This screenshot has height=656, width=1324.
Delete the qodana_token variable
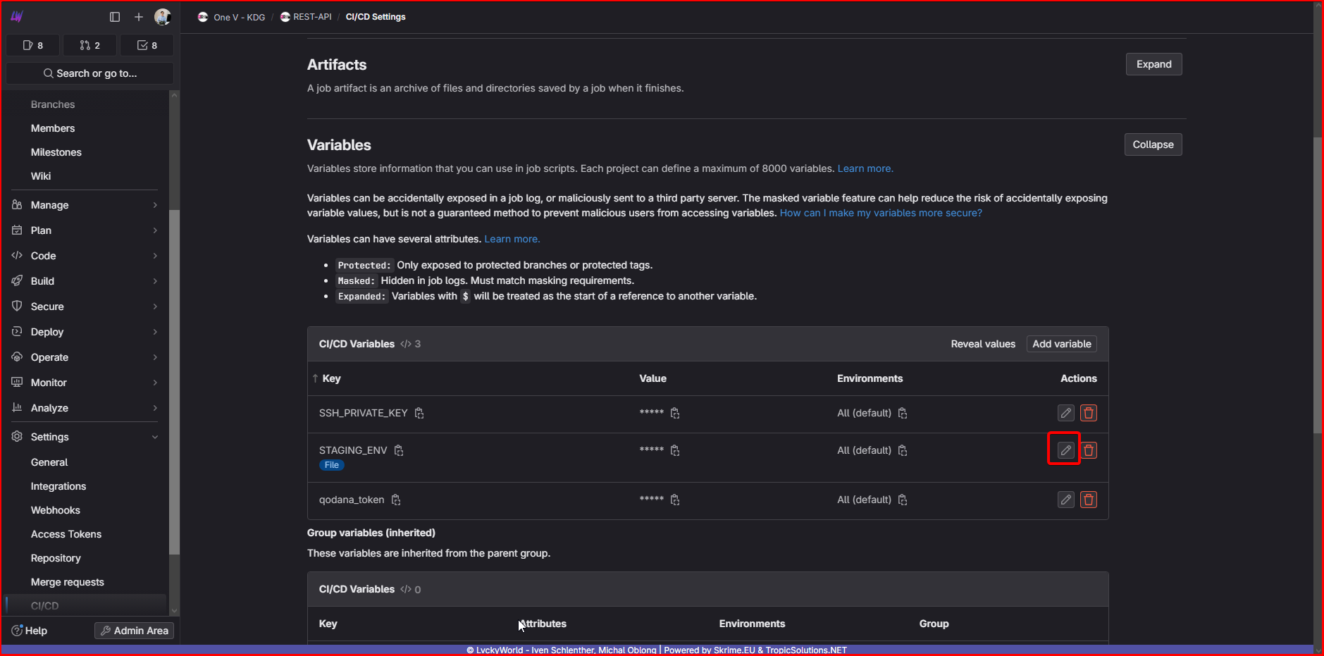point(1089,500)
